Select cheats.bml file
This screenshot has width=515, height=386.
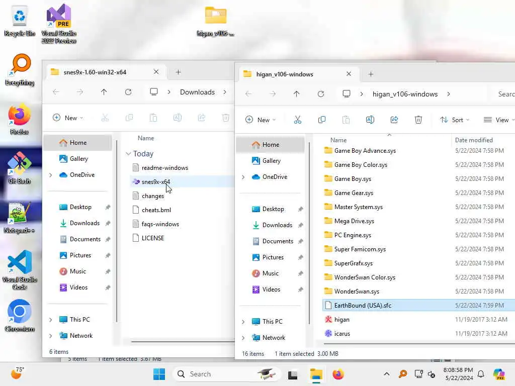(x=156, y=210)
